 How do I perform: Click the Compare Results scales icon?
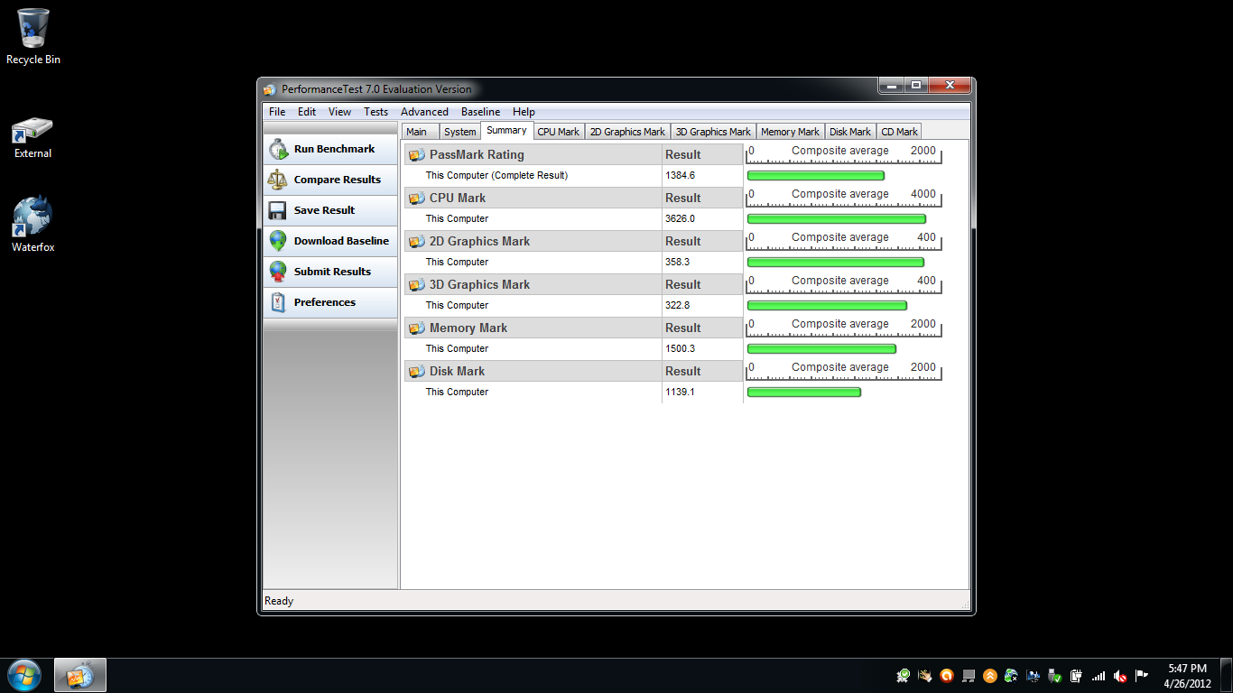pyautogui.click(x=278, y=180)
